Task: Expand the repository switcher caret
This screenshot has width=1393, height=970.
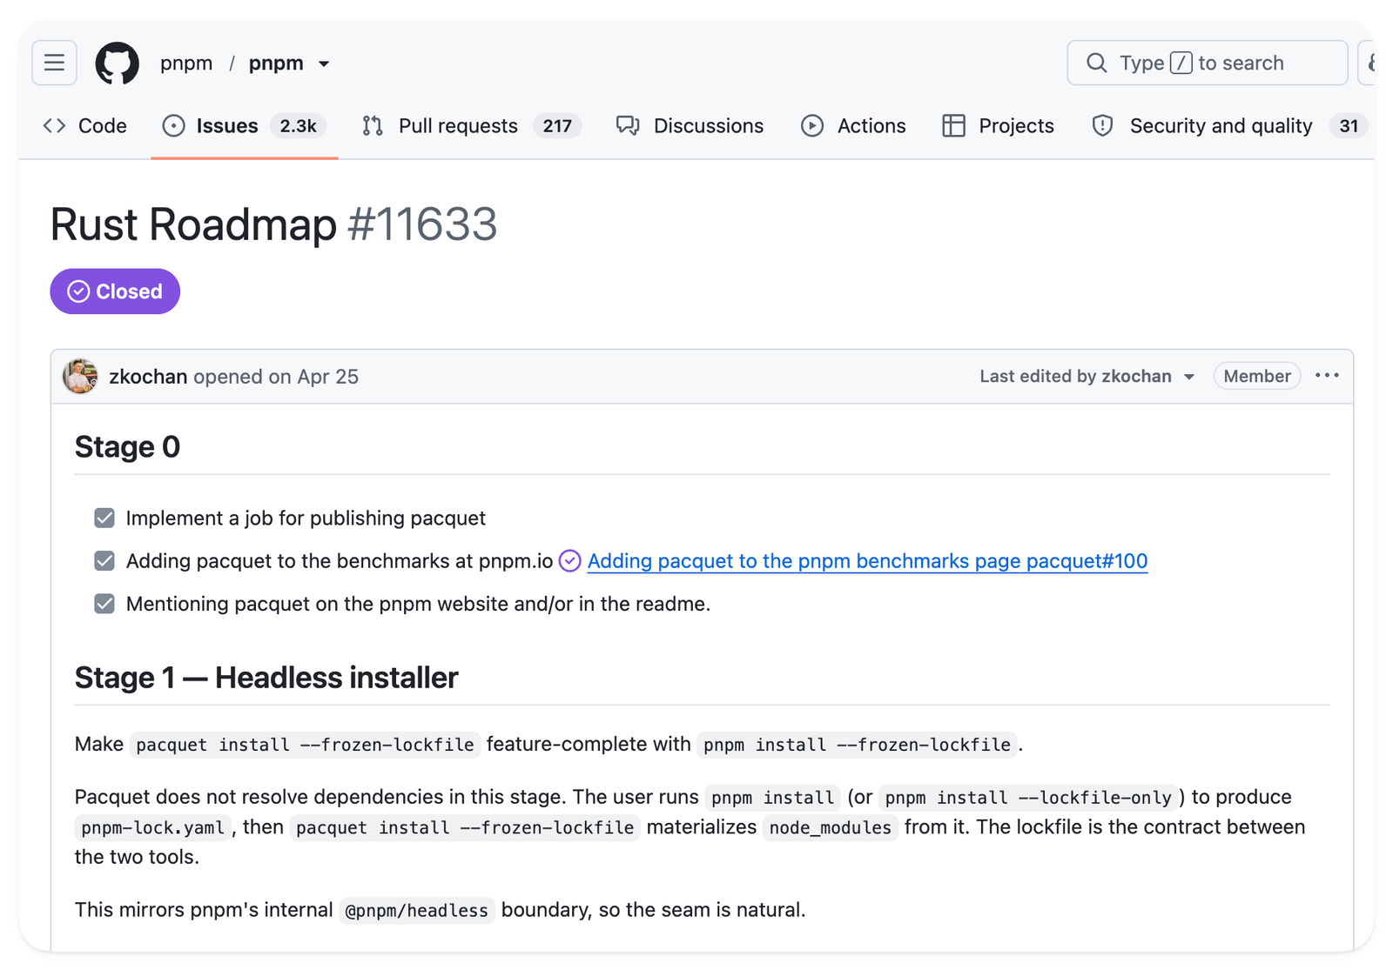Action: point(324,64)
